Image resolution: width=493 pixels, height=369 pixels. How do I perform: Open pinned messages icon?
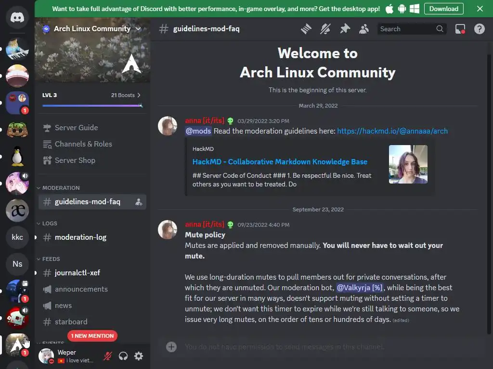[x=345, y=29]
